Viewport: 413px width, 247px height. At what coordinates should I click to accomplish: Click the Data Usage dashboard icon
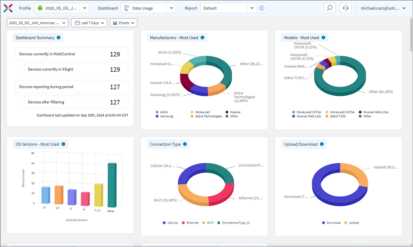tap(127, 8)
